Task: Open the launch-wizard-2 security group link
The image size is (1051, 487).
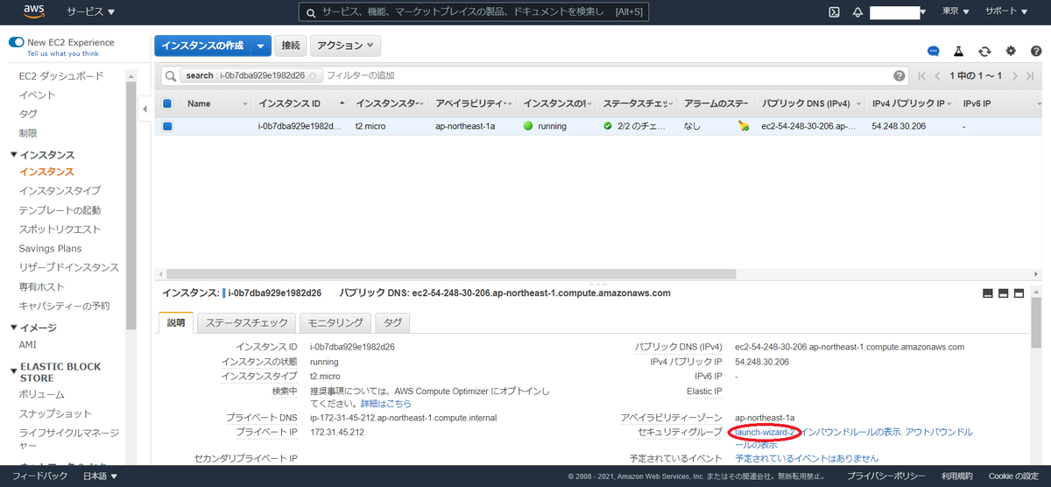Action: (765, 433)
